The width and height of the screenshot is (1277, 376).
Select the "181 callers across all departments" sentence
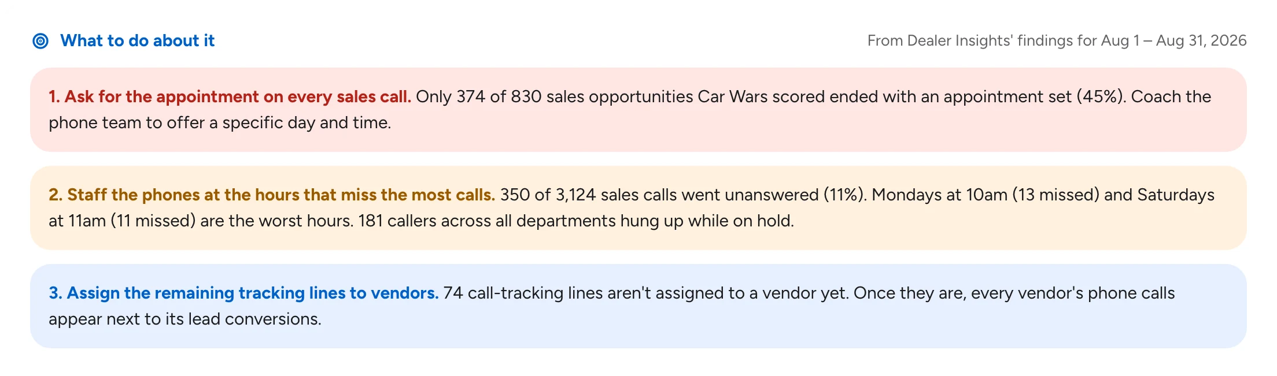click(x=487, y=221)
